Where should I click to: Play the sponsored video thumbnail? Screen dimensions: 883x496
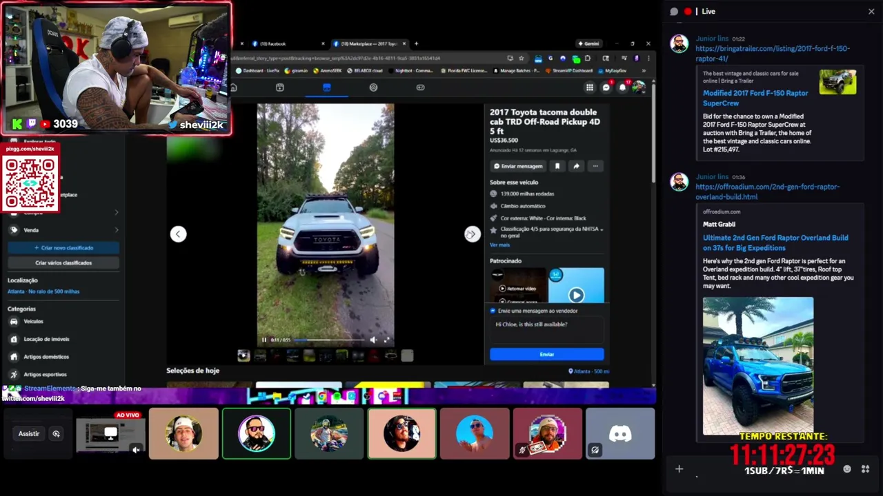coord(576,295)
